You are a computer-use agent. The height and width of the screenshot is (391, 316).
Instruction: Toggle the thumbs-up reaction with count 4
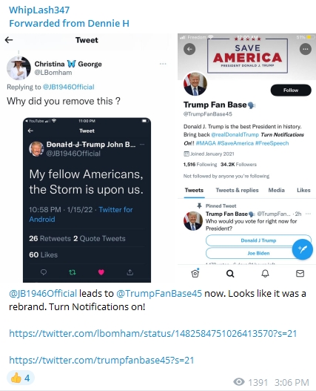coord(21,378)
